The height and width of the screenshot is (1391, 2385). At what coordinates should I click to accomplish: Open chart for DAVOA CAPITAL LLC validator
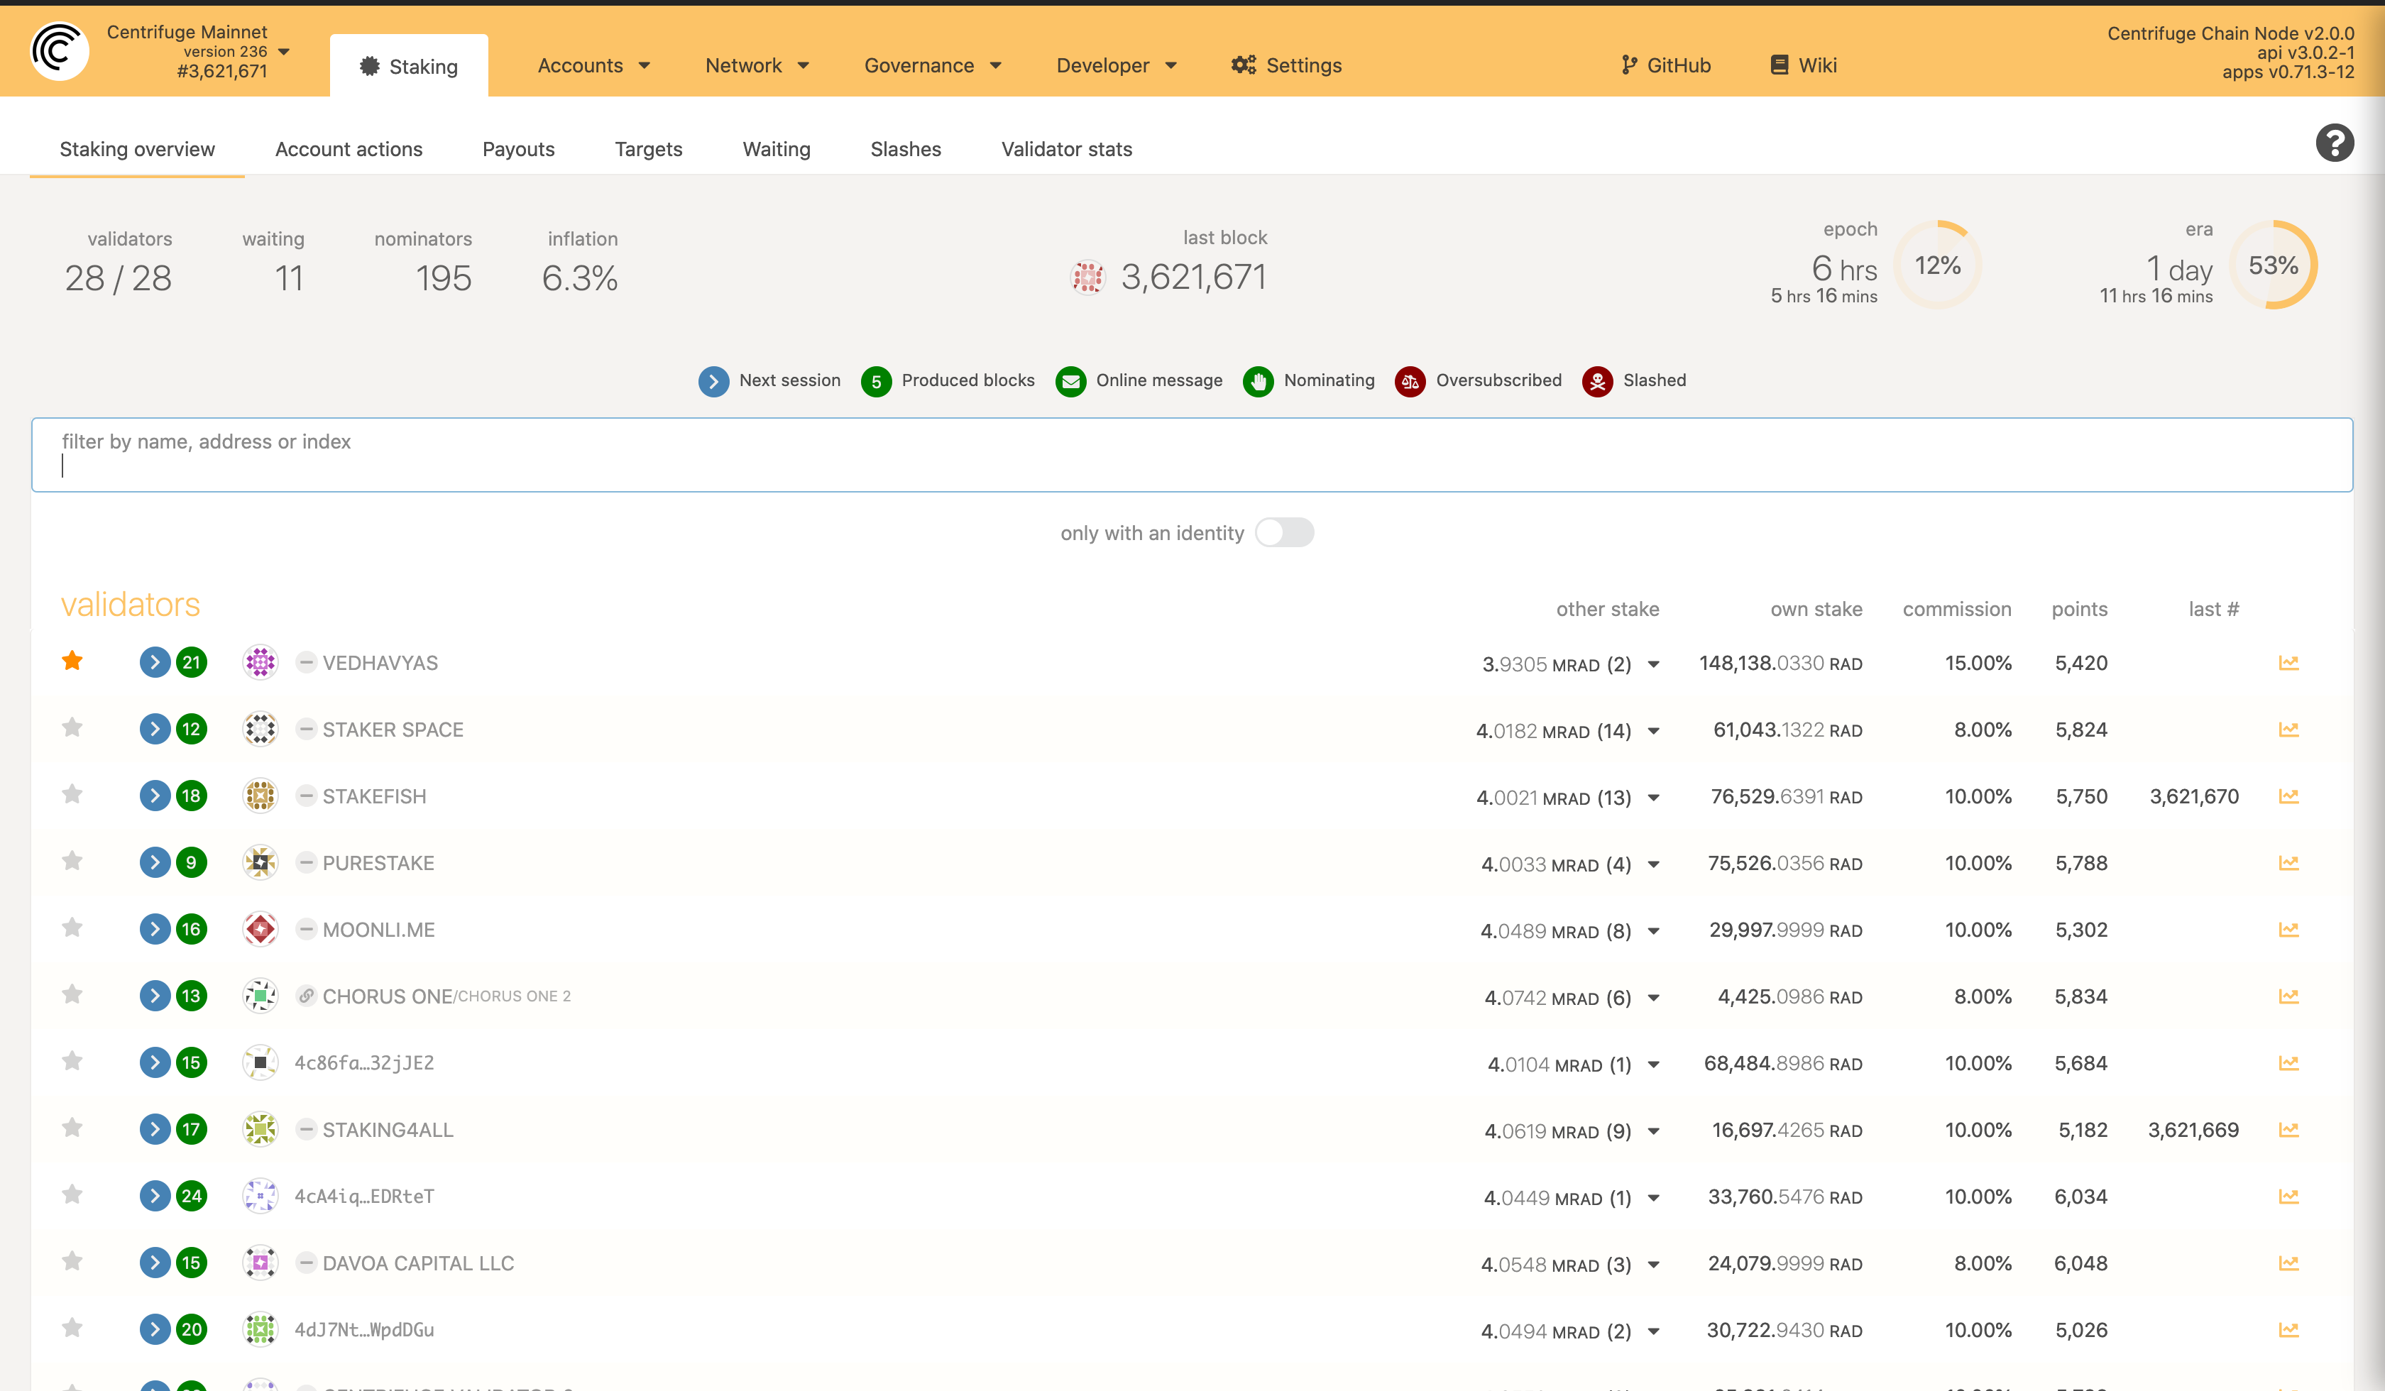(2288, 1263)
